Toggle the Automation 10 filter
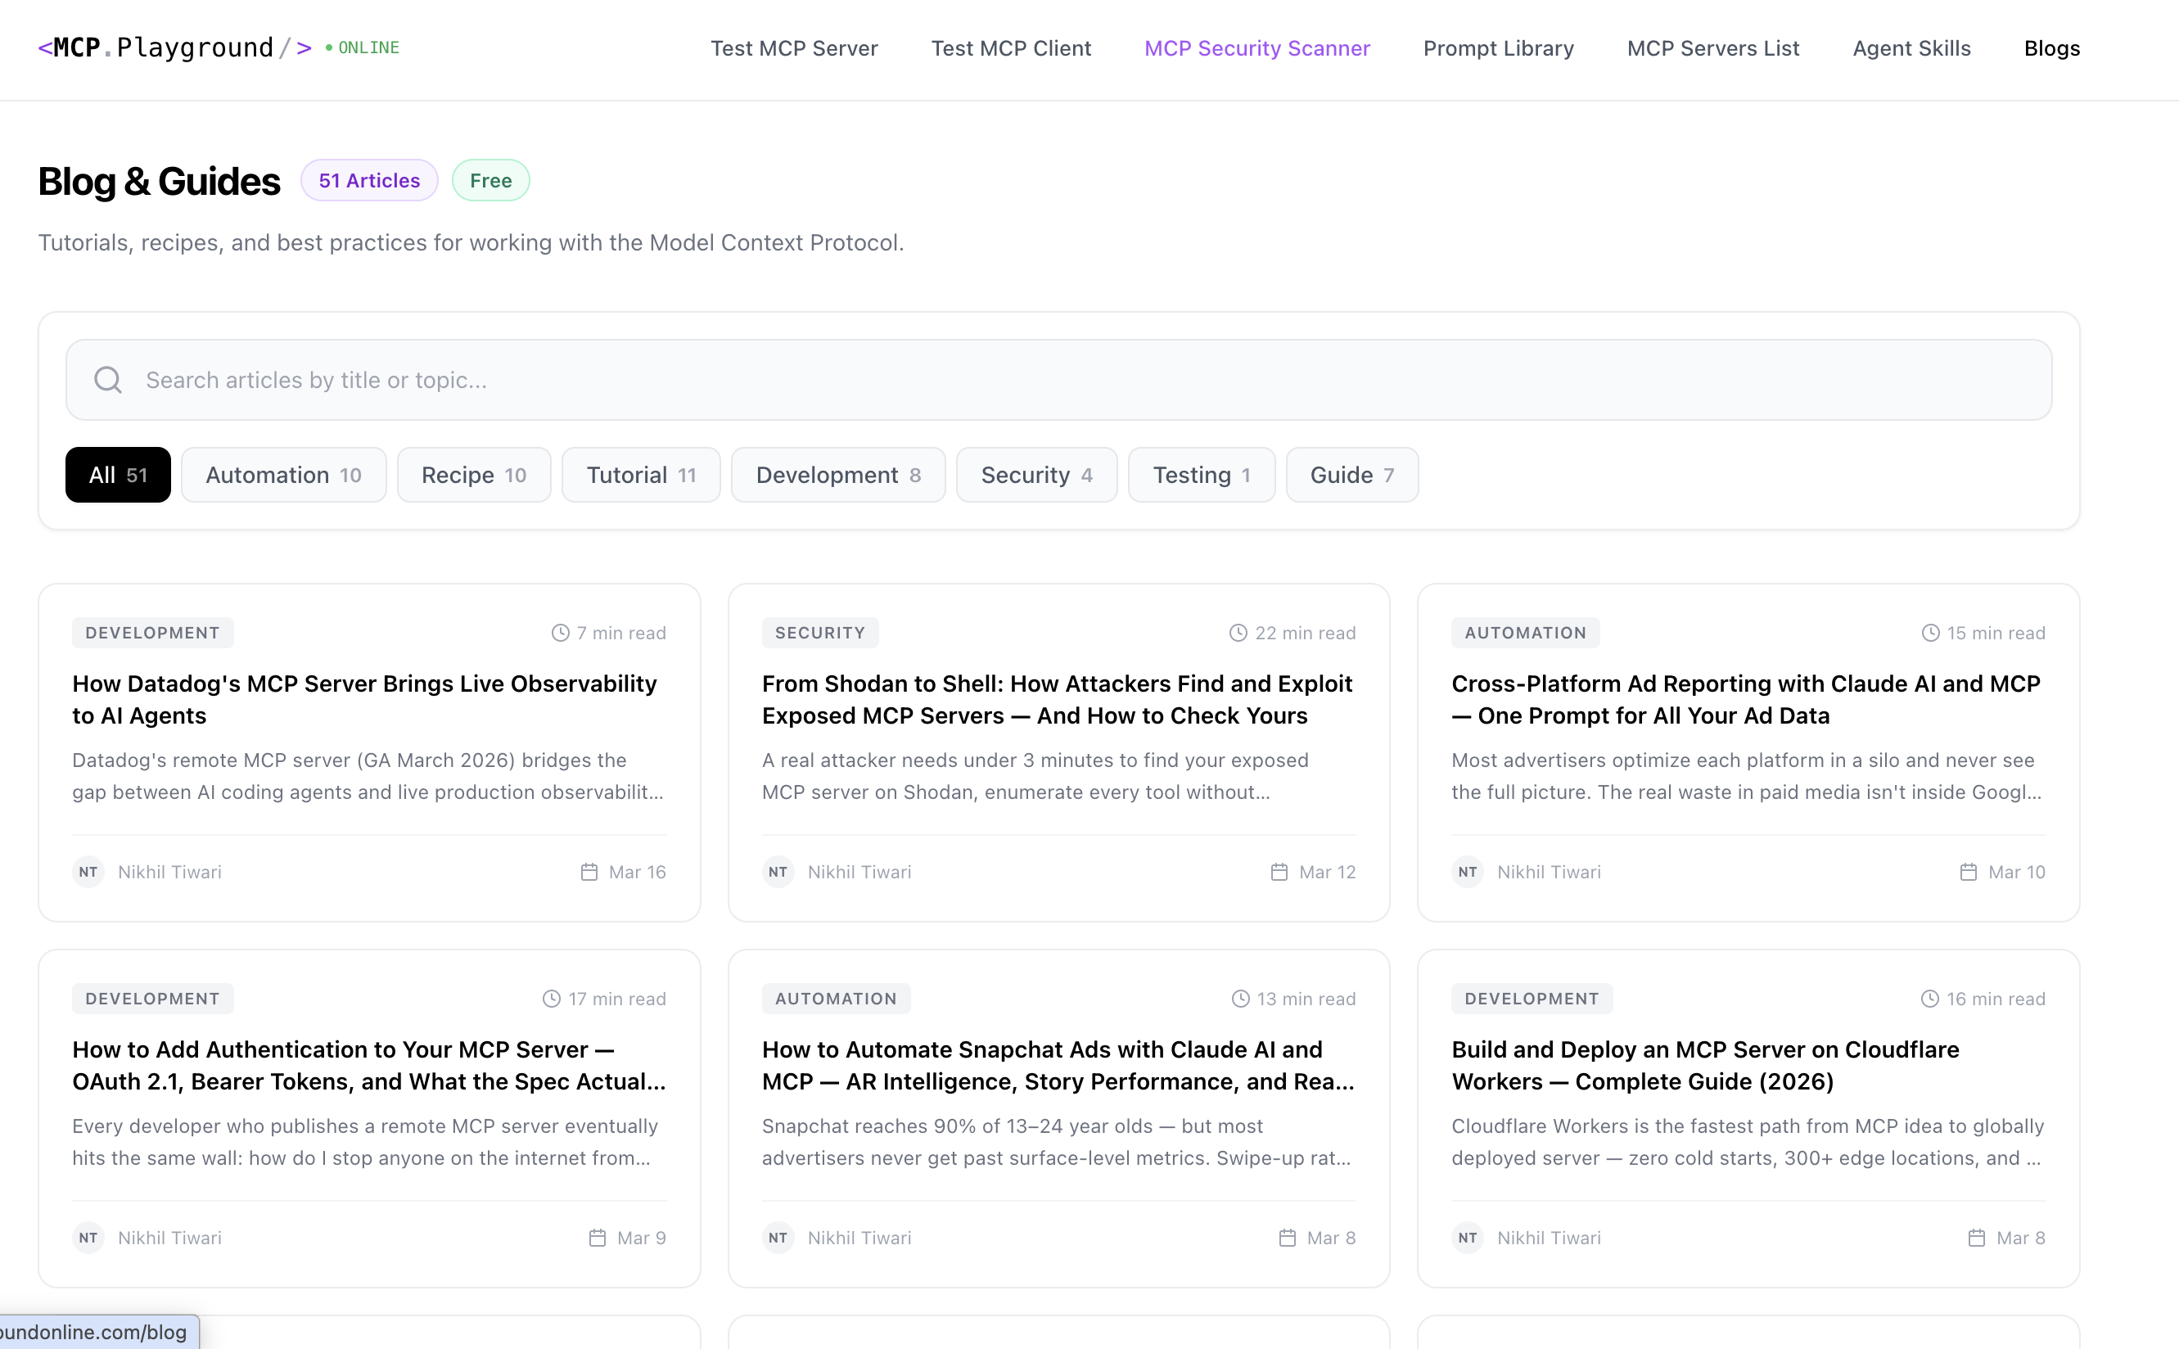 coord(282,475)
